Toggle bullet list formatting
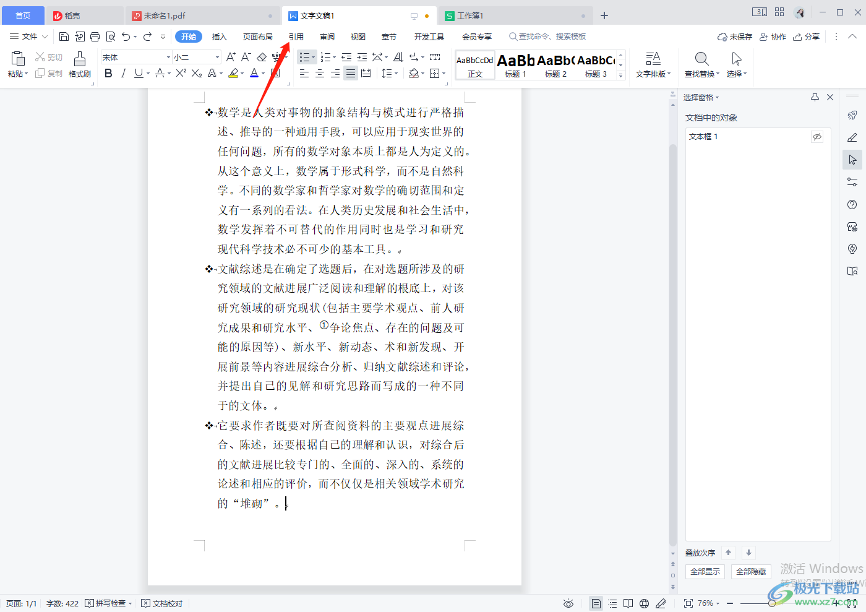 point(304,57)
